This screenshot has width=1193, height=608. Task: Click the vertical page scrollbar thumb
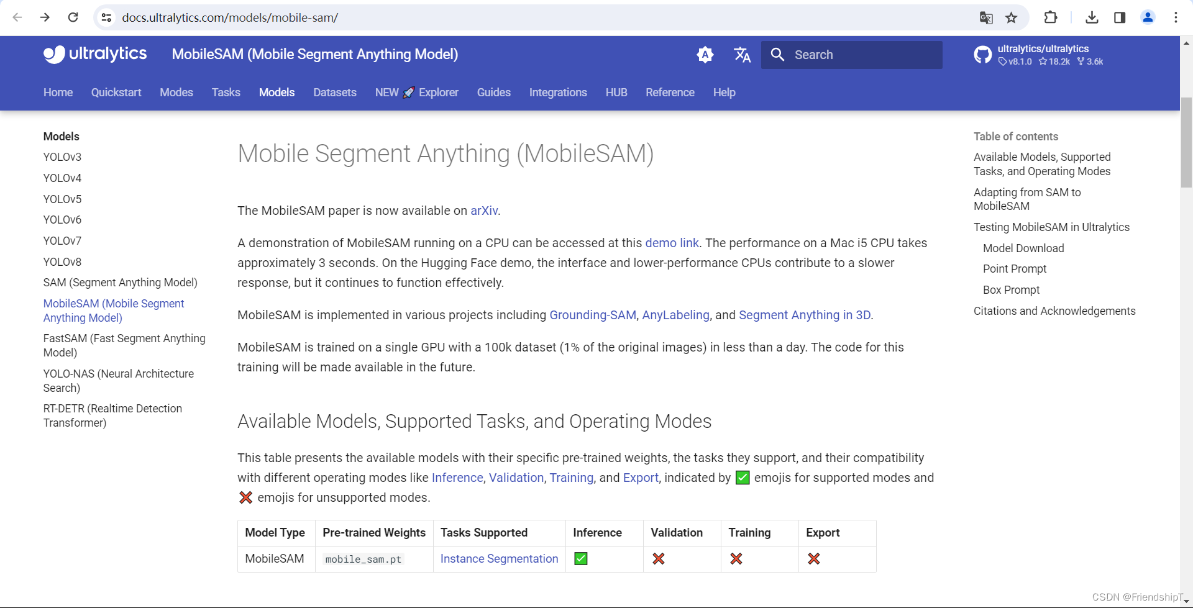tap(1186, 142)
